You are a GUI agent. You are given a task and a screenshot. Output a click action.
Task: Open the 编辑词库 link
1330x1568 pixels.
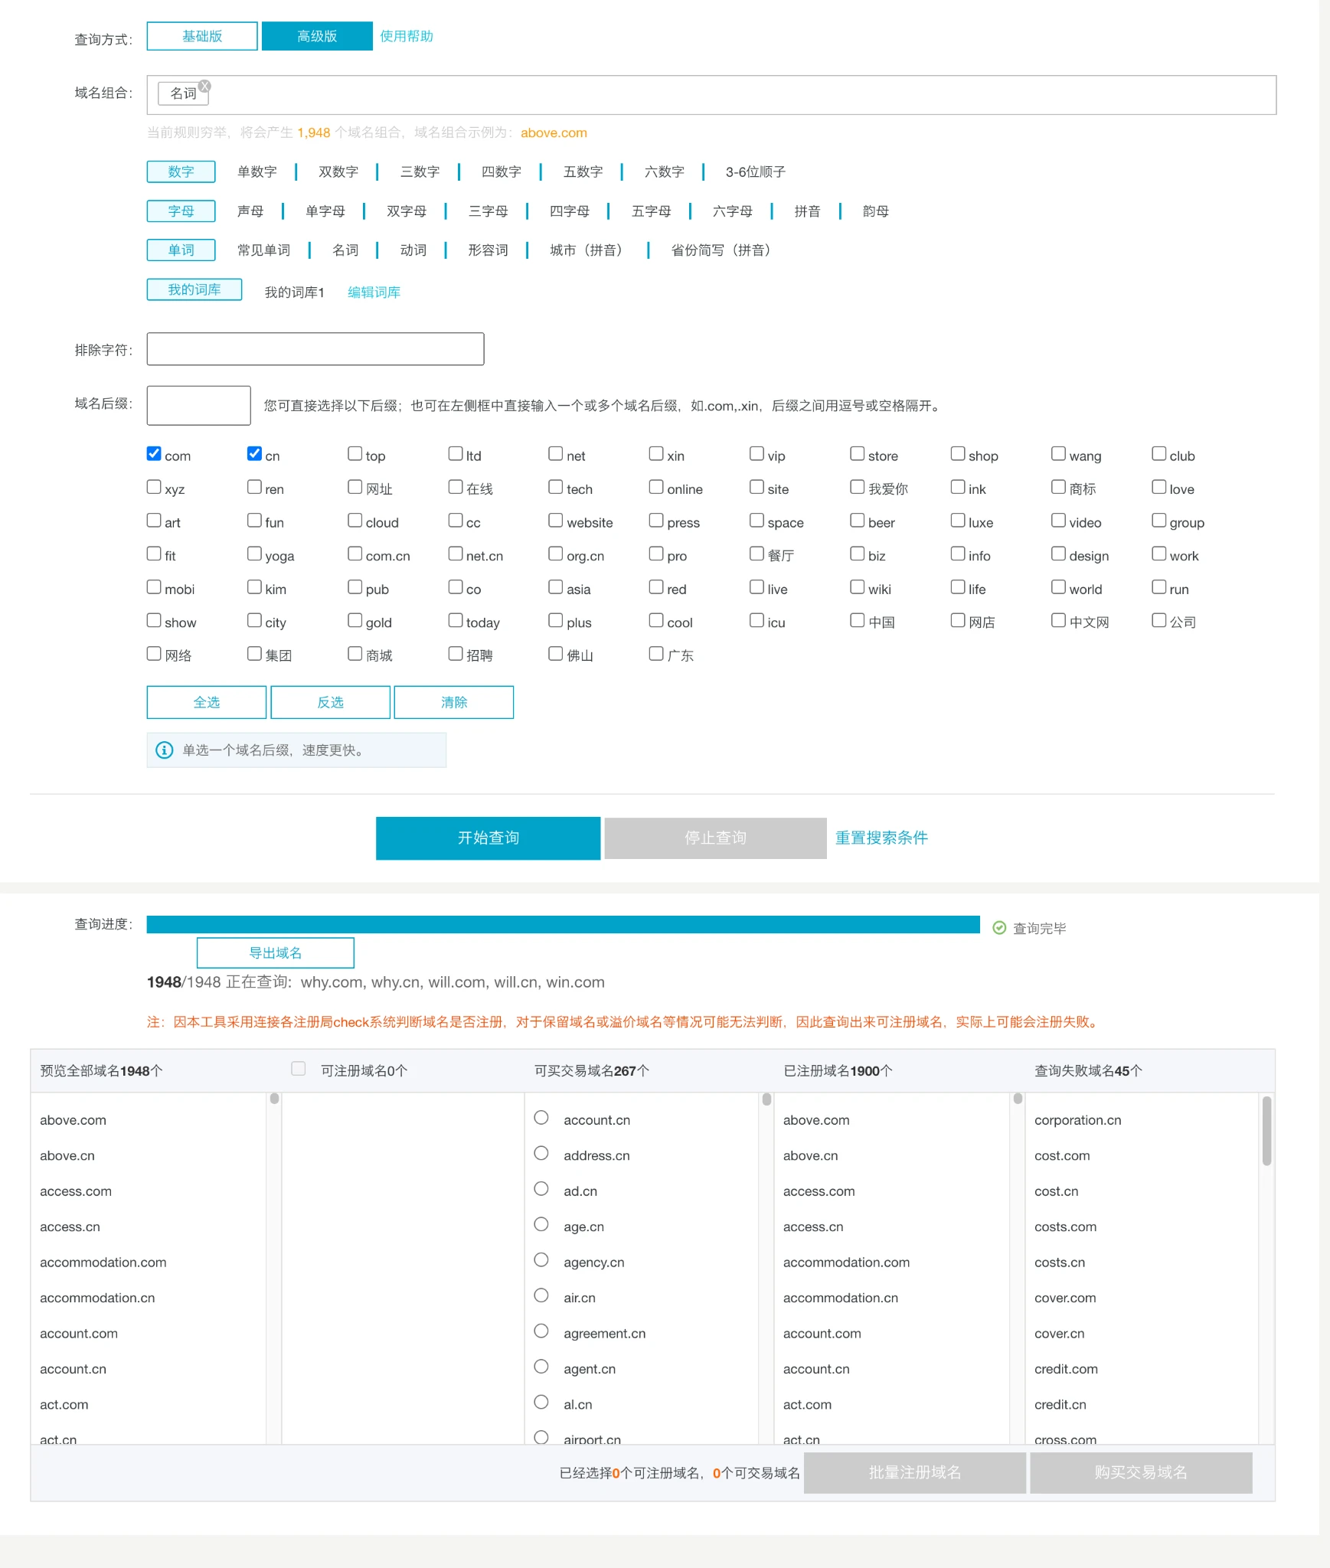click(x=374, y=292)
